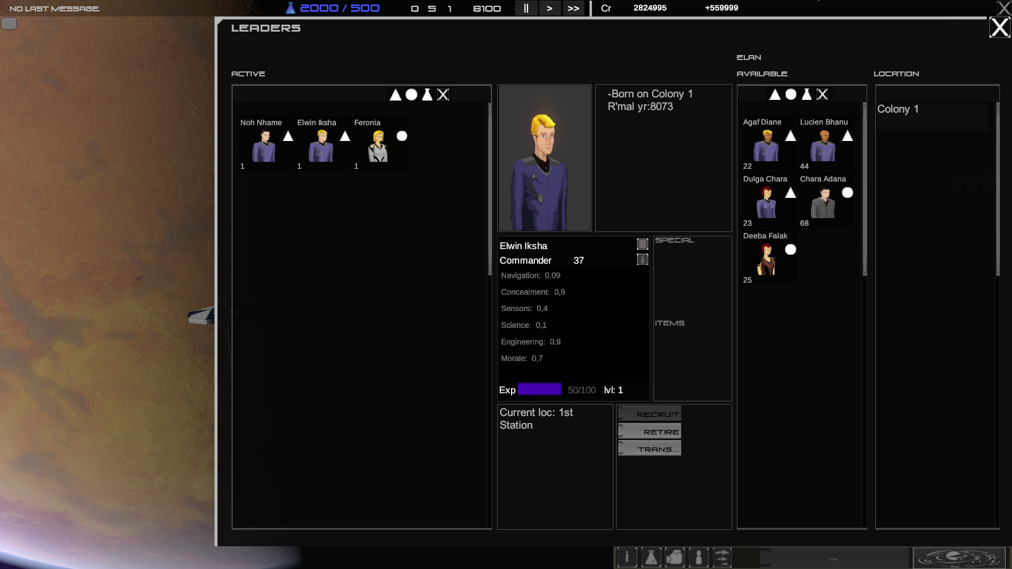Open the galaxy map button
This screenshot has width=1012, height=569.
[x=960, y=558]
